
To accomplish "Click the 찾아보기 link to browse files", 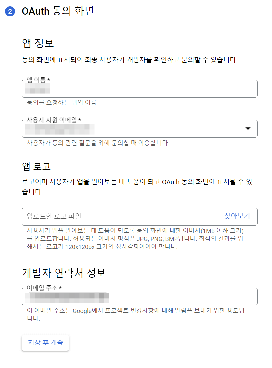I will [237, 216].
